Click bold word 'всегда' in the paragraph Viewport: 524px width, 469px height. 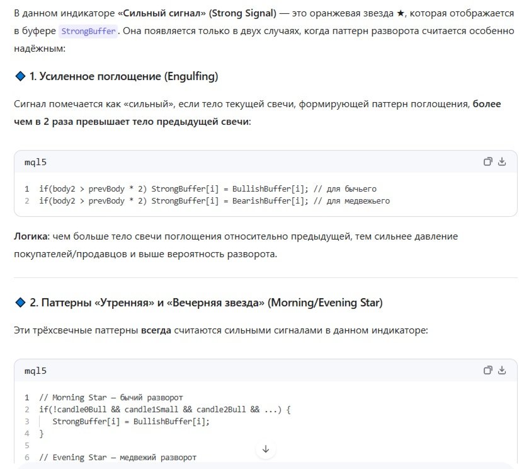tap(156, 330)
